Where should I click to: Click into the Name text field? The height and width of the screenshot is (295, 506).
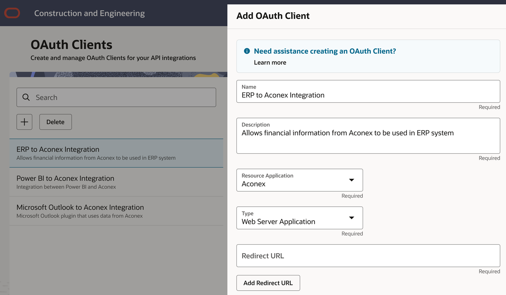pyautogui.click(x=368, y=95)
